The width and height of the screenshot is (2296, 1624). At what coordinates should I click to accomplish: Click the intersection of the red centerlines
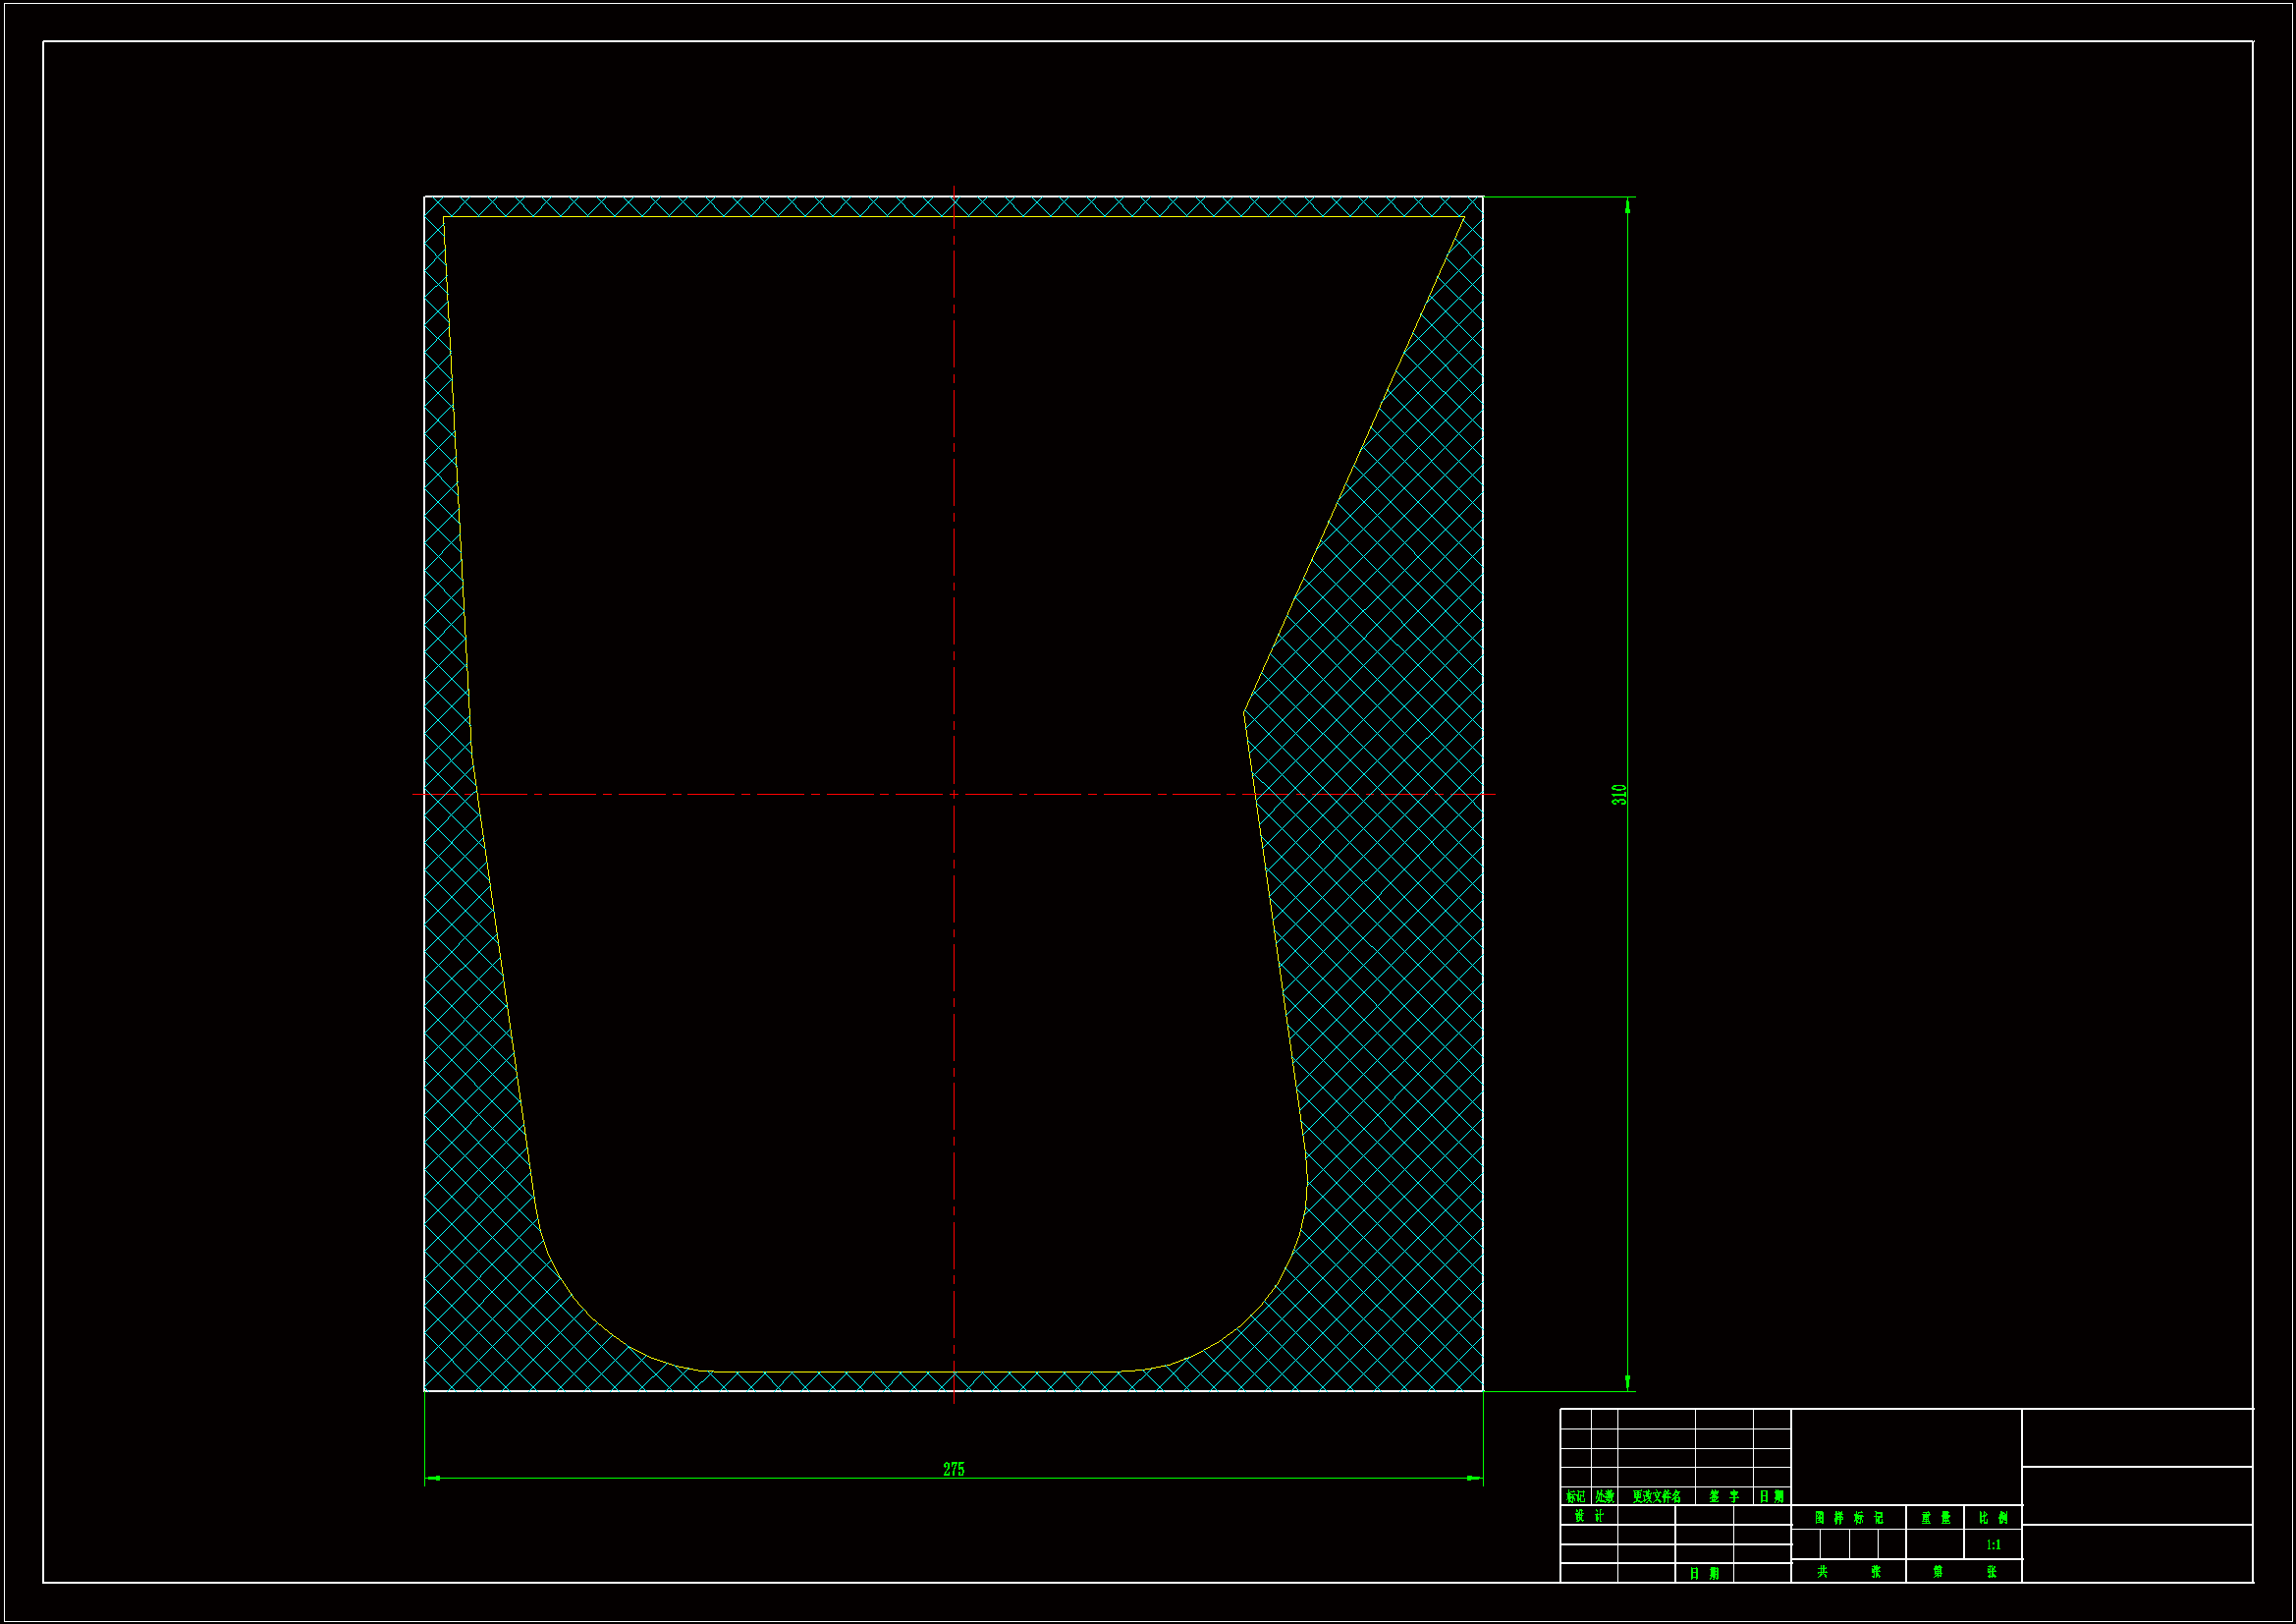(x=954, y=795)
